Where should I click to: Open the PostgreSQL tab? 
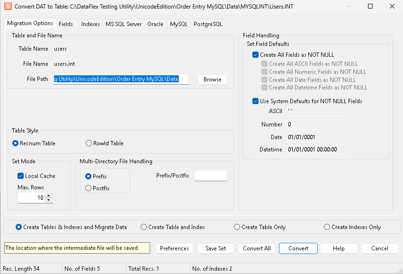click(207, 24)
